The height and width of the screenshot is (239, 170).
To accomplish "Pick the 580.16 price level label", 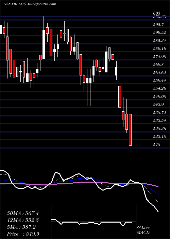I will 159,48.
